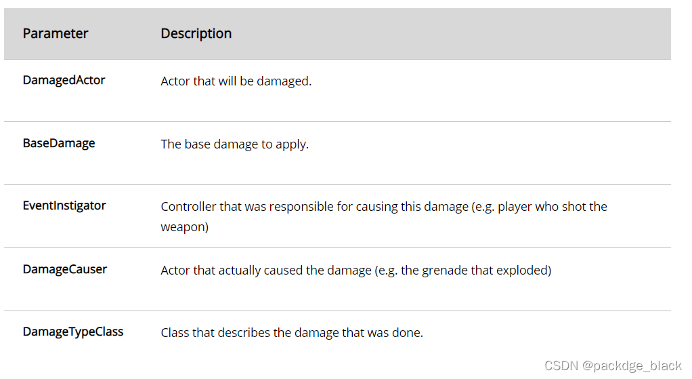Select the BaseDamage parameter name
Screen dimensions: 692x379
pos(59,144)
